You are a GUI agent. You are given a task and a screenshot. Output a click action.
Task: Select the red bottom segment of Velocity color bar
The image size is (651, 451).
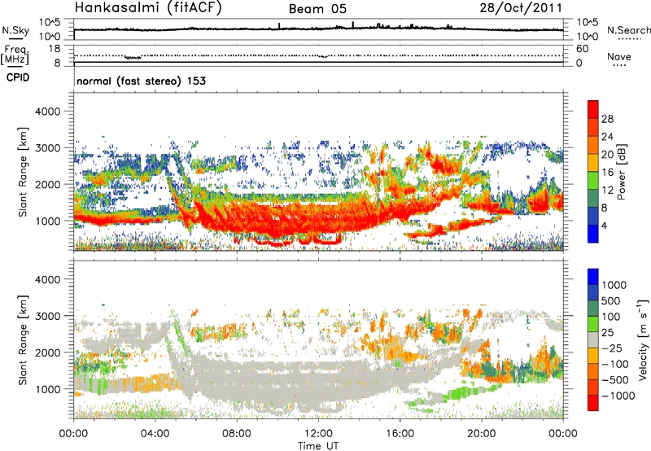(x=593, y=403)
